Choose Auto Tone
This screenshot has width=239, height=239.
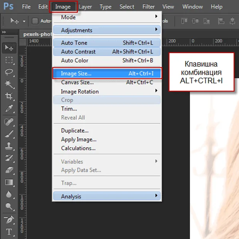(107, 43)
